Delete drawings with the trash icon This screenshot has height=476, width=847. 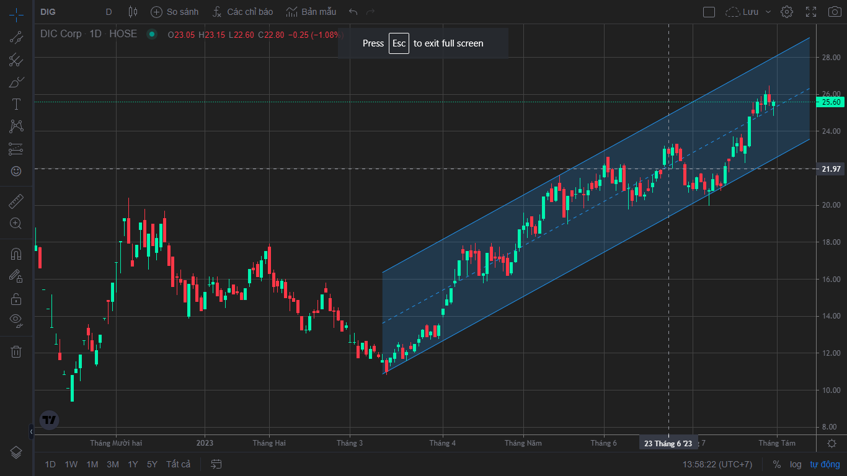(16, 351)
